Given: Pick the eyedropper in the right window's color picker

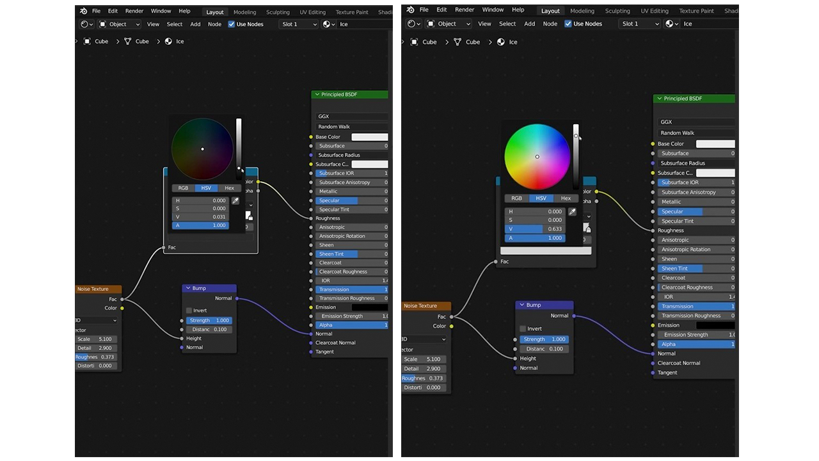Looking at the screenshot, I should pos(572,212).
